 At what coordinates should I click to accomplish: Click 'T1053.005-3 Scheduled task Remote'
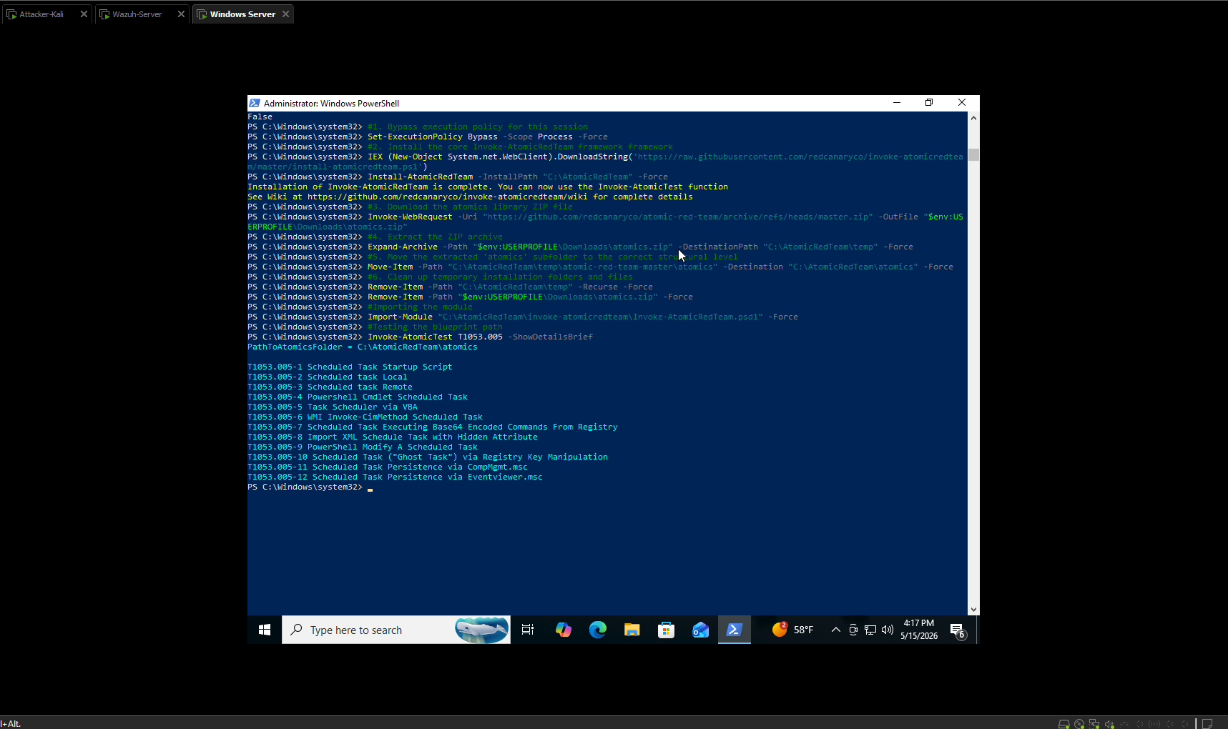point(330,387)
